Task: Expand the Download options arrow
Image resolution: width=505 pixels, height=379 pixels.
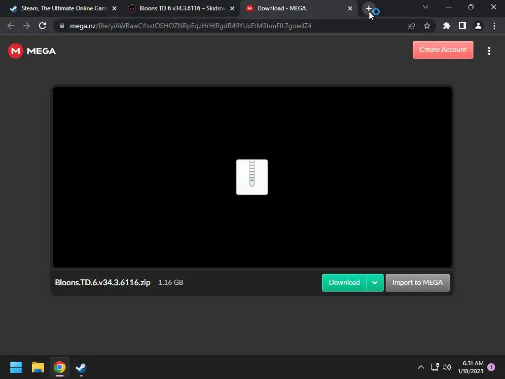Action: [x=375, y=283]
